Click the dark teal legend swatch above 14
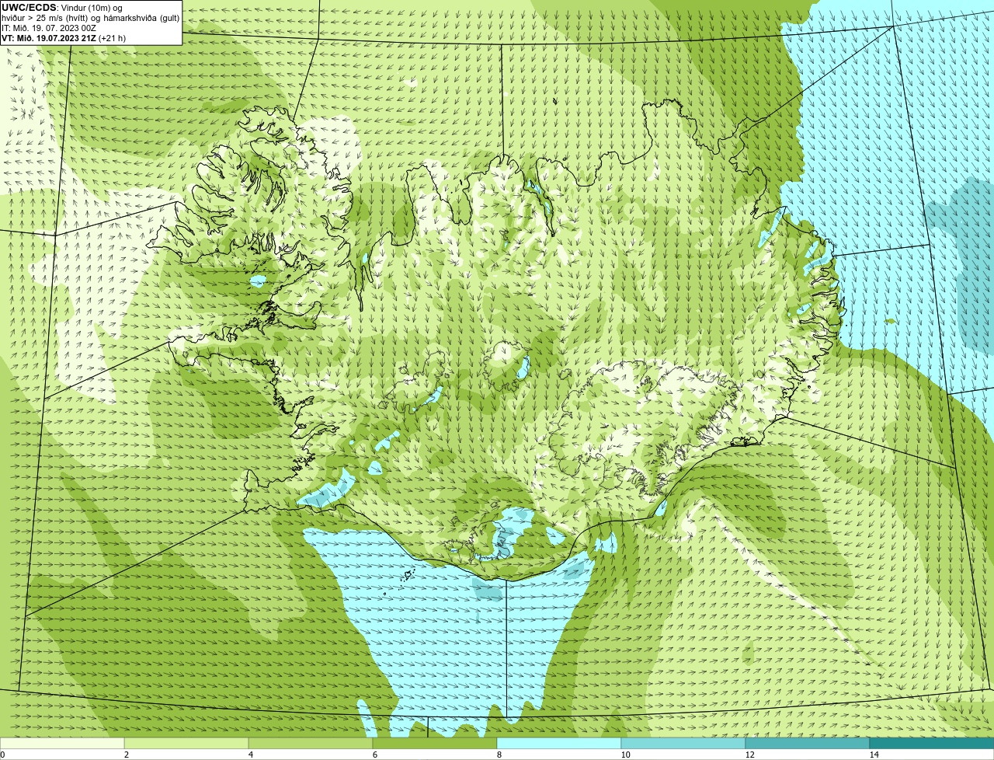The height and width of the screenshot is (760, 994). [932, 743]
